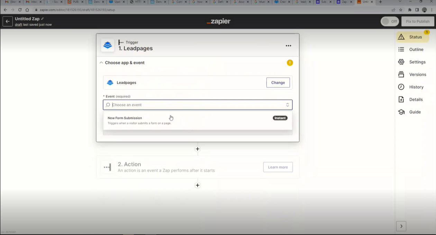
Task: Click the Details document icon
Action: [401, 99]
